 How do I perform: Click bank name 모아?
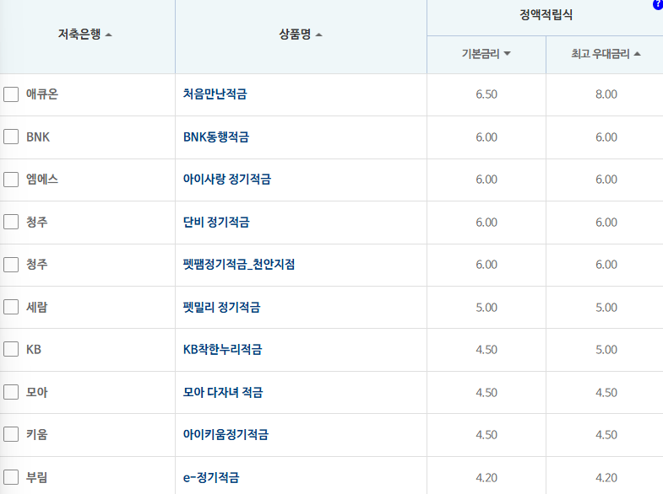tap(37, 392)
